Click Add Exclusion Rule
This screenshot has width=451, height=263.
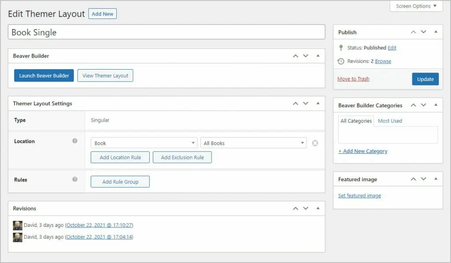(182, 157)
